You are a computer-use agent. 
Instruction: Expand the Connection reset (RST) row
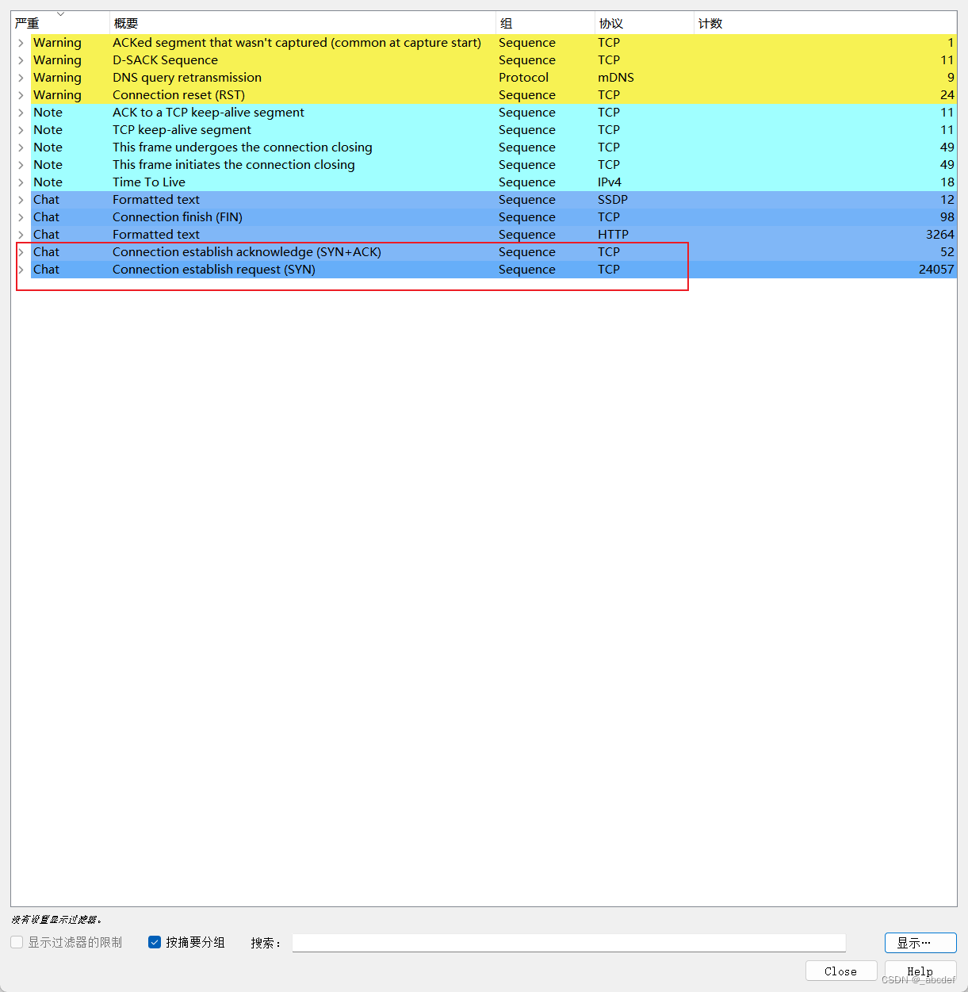21,95
